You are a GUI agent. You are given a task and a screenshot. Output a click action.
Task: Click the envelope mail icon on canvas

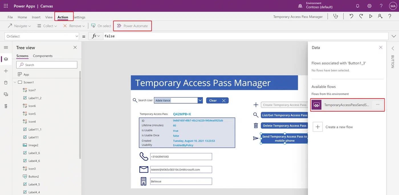pyautogui.click(x=144, y=169)
